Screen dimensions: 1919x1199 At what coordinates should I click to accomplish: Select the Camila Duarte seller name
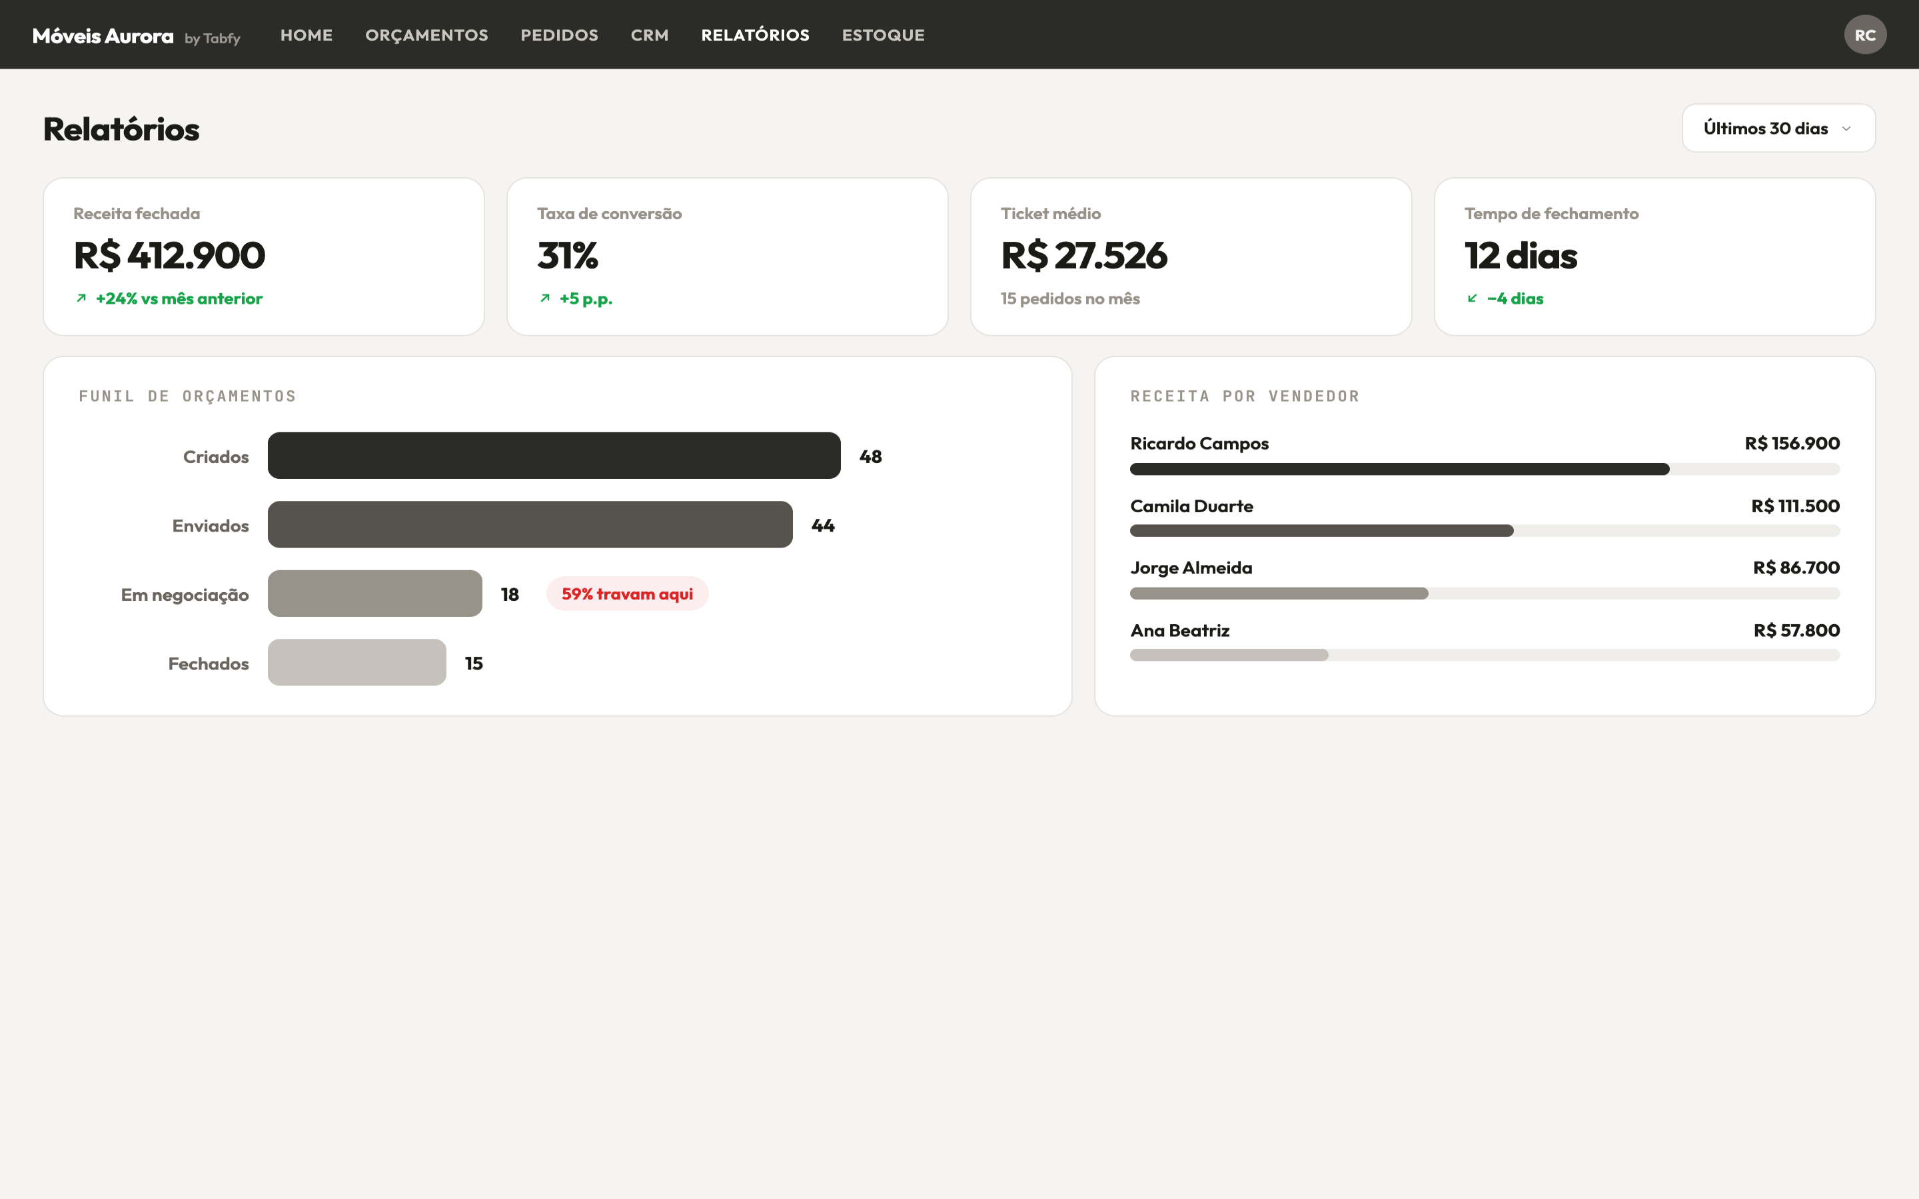tap(1191, 506)
